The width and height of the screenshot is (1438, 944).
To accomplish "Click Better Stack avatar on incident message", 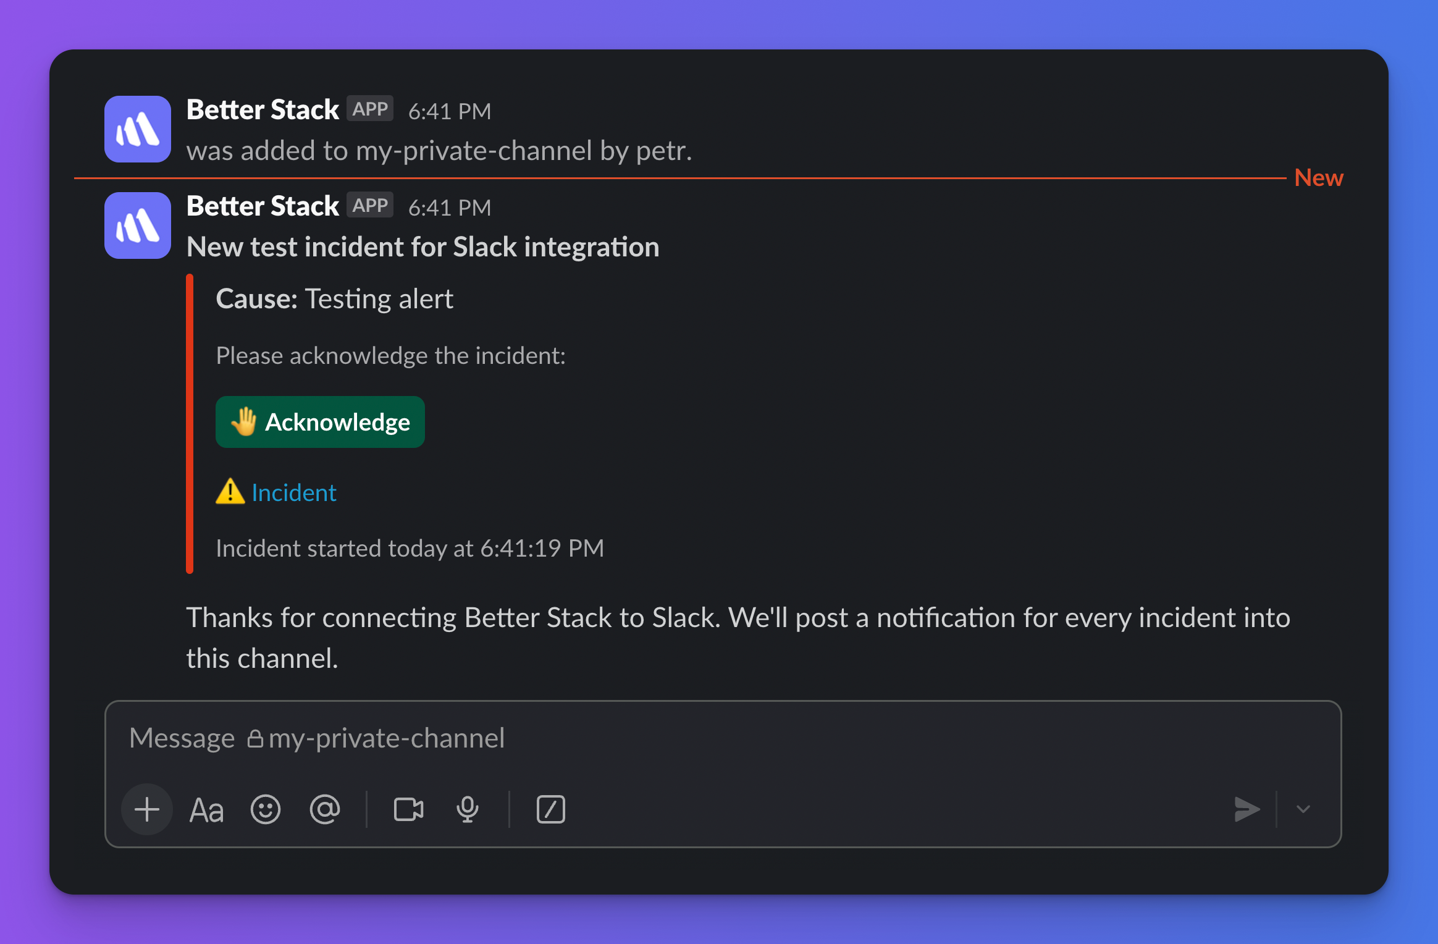I will tap(138, 225).
